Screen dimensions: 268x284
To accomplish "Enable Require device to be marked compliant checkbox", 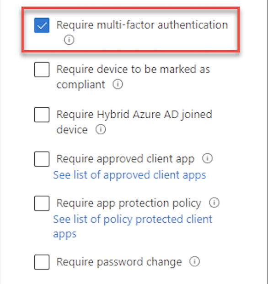I will (42, 69).
